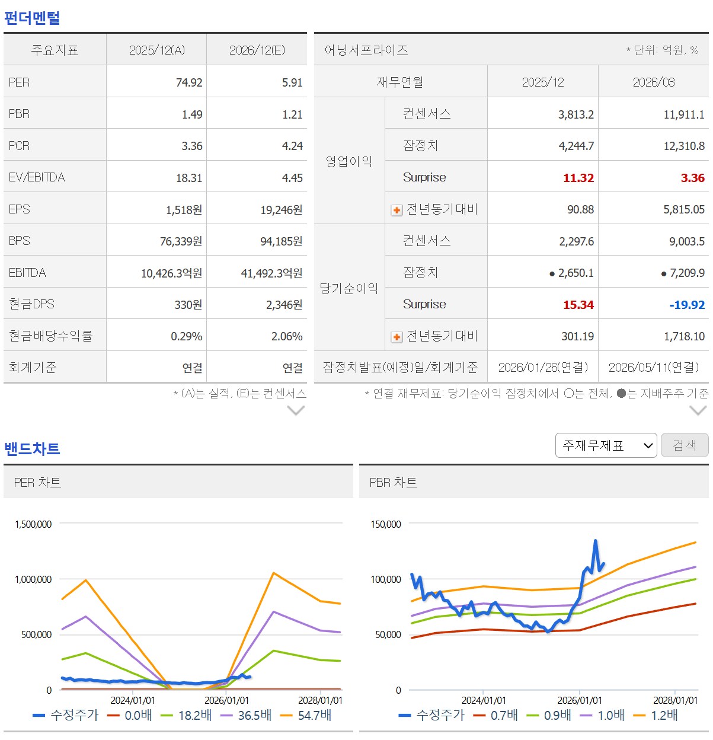Toggle 0.9배 legend series
Screen dimensions: 713x740
[549, 715]
